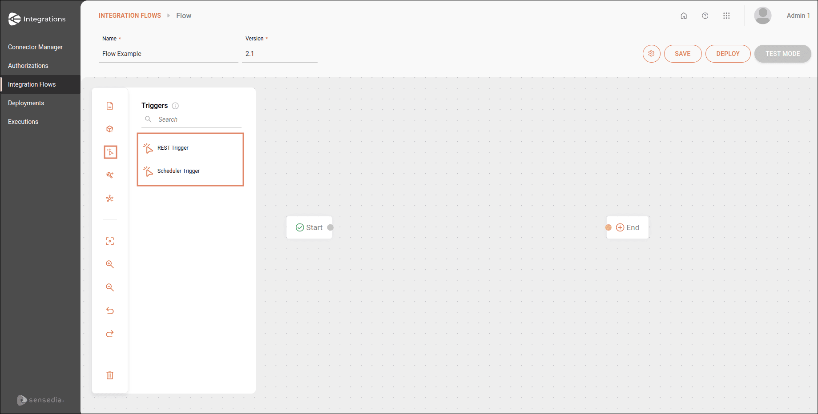The width and height of the screenshot is (818, 414).
Task: Click the Search field in Triggers panel
Action: tap(196, 119)
